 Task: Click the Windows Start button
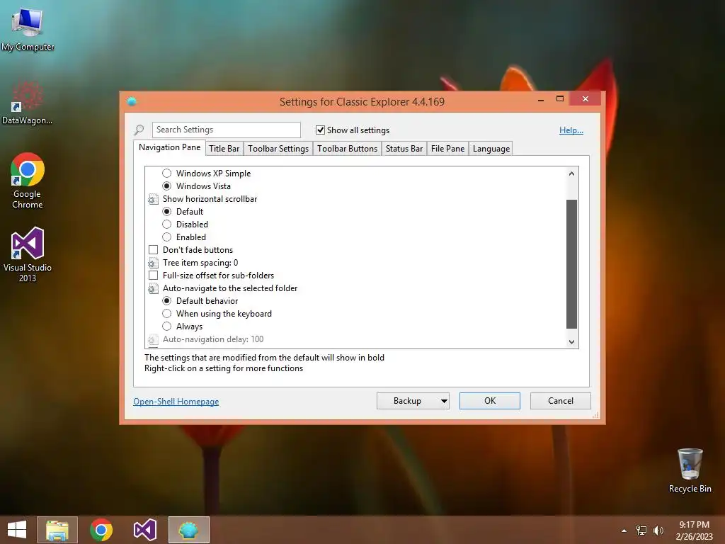(17, 530)
